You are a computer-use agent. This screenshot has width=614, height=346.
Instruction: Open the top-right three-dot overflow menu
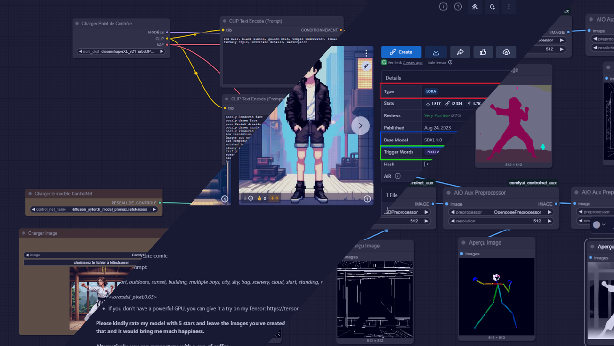(509, 7)
